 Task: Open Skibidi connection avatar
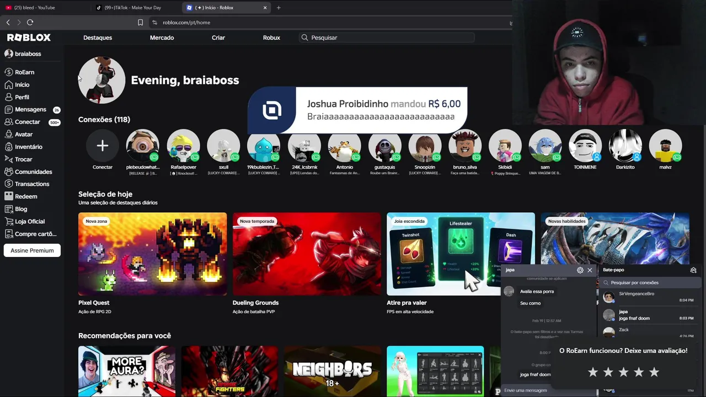click(505, 146)
